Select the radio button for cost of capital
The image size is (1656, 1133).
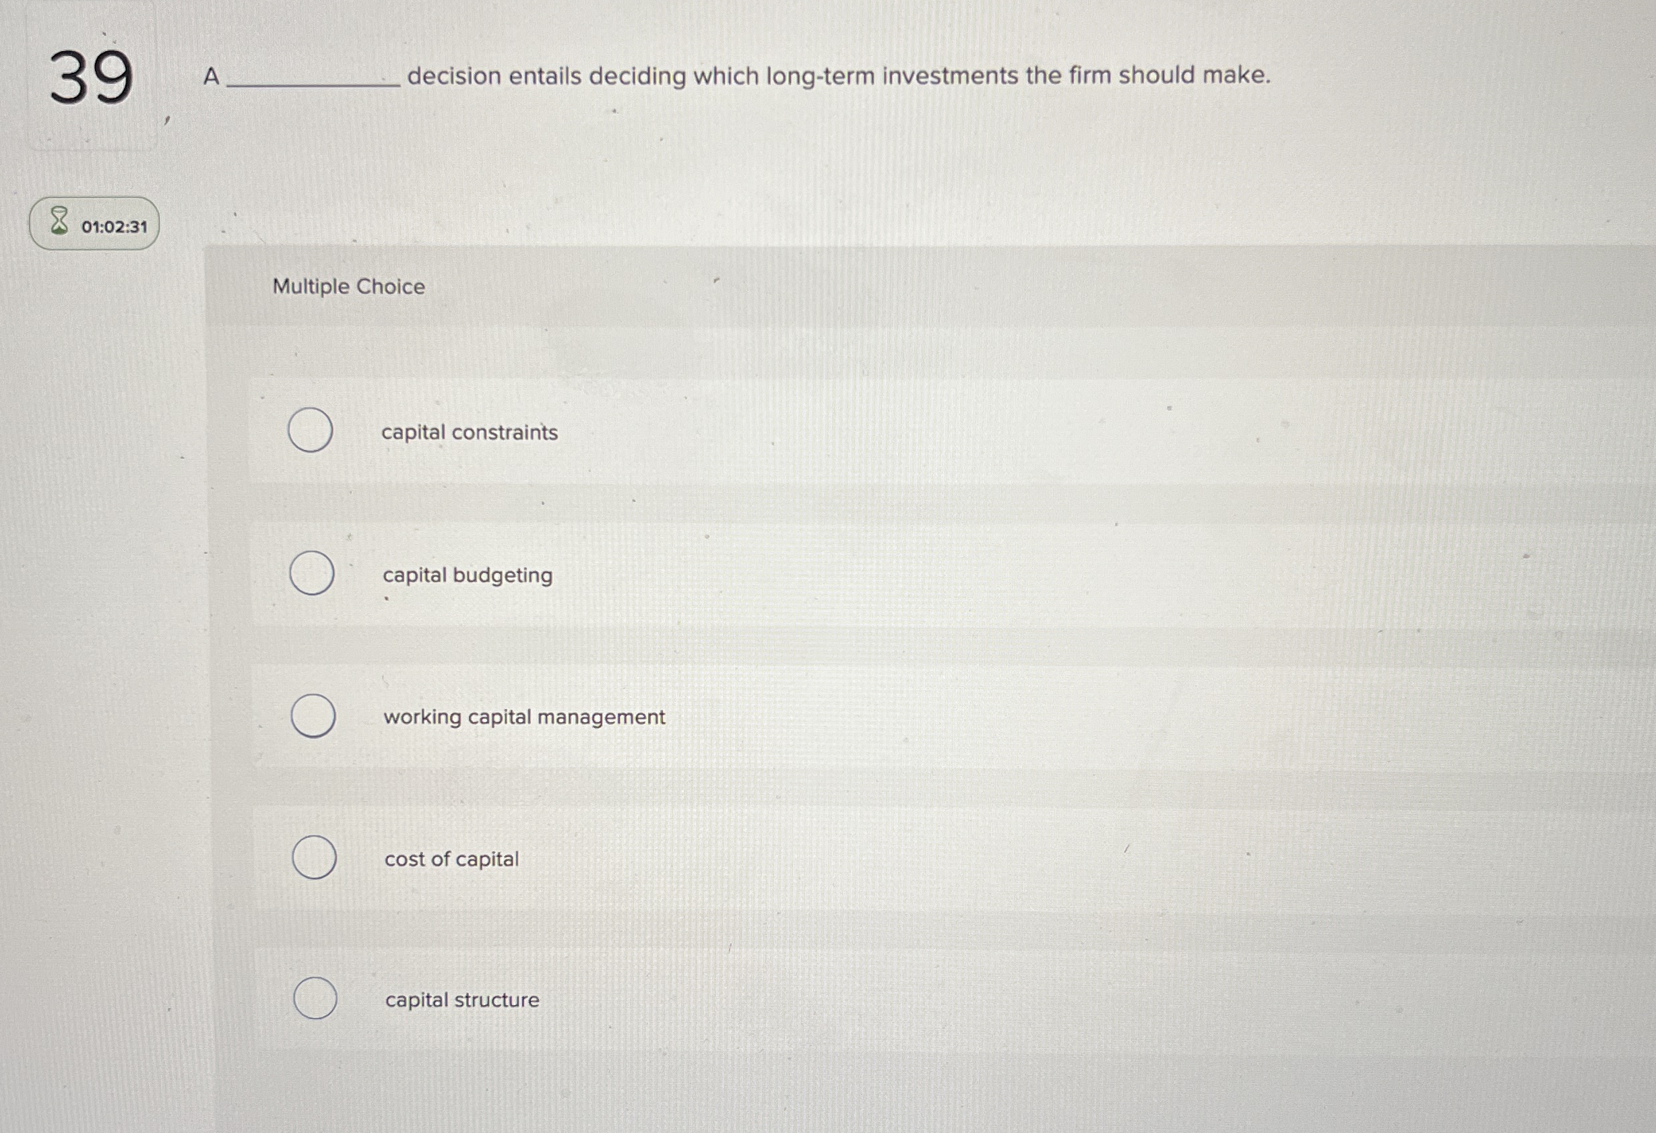click(314, 859)
